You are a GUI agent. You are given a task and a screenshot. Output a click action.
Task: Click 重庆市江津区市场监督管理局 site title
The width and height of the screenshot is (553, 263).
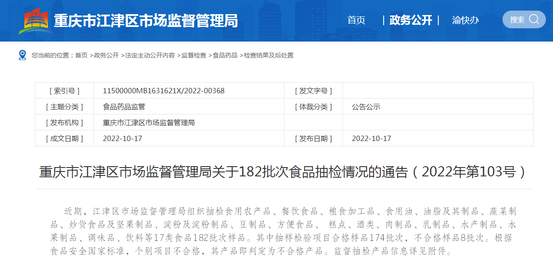tap(146, 21)
